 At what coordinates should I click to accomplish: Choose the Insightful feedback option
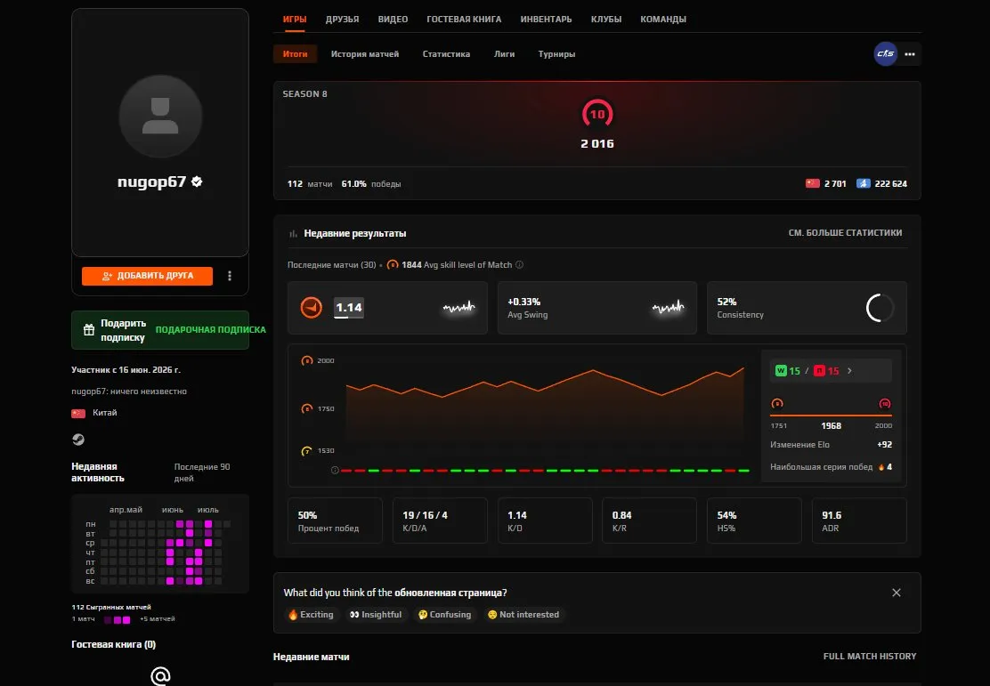point(376,615)
